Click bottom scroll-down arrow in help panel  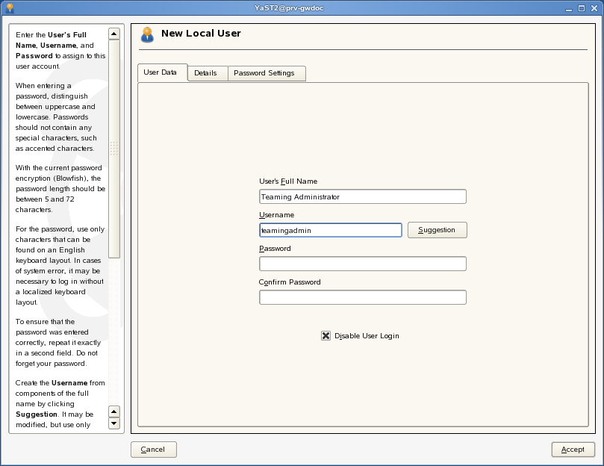[x=114, y=423]
